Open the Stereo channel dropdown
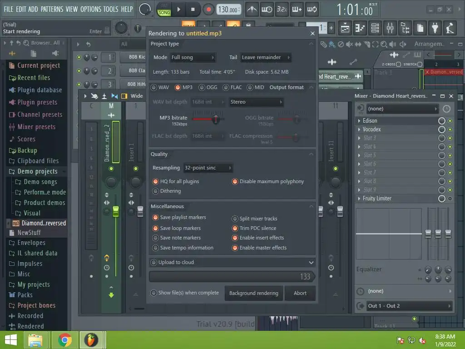465x349 pixels. (256, 102)
